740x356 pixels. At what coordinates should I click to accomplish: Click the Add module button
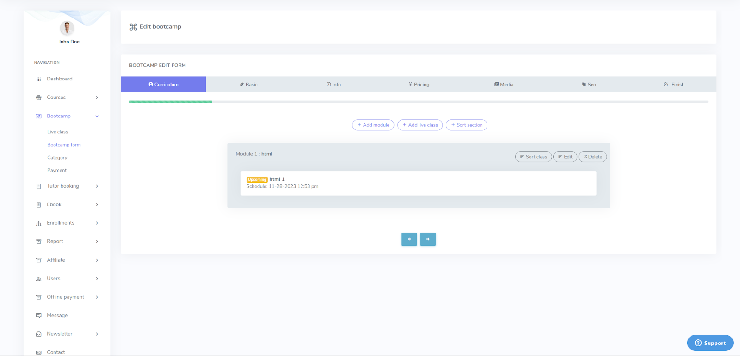(373, 125)
